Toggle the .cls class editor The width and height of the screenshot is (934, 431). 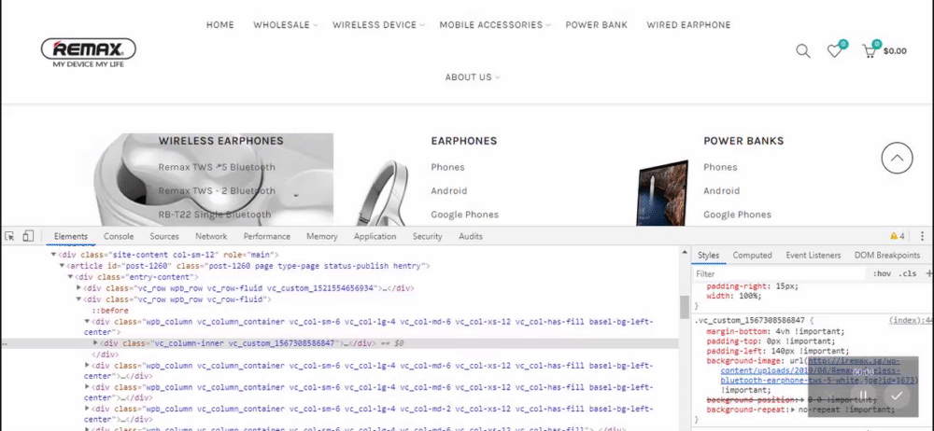pos(907,274)
